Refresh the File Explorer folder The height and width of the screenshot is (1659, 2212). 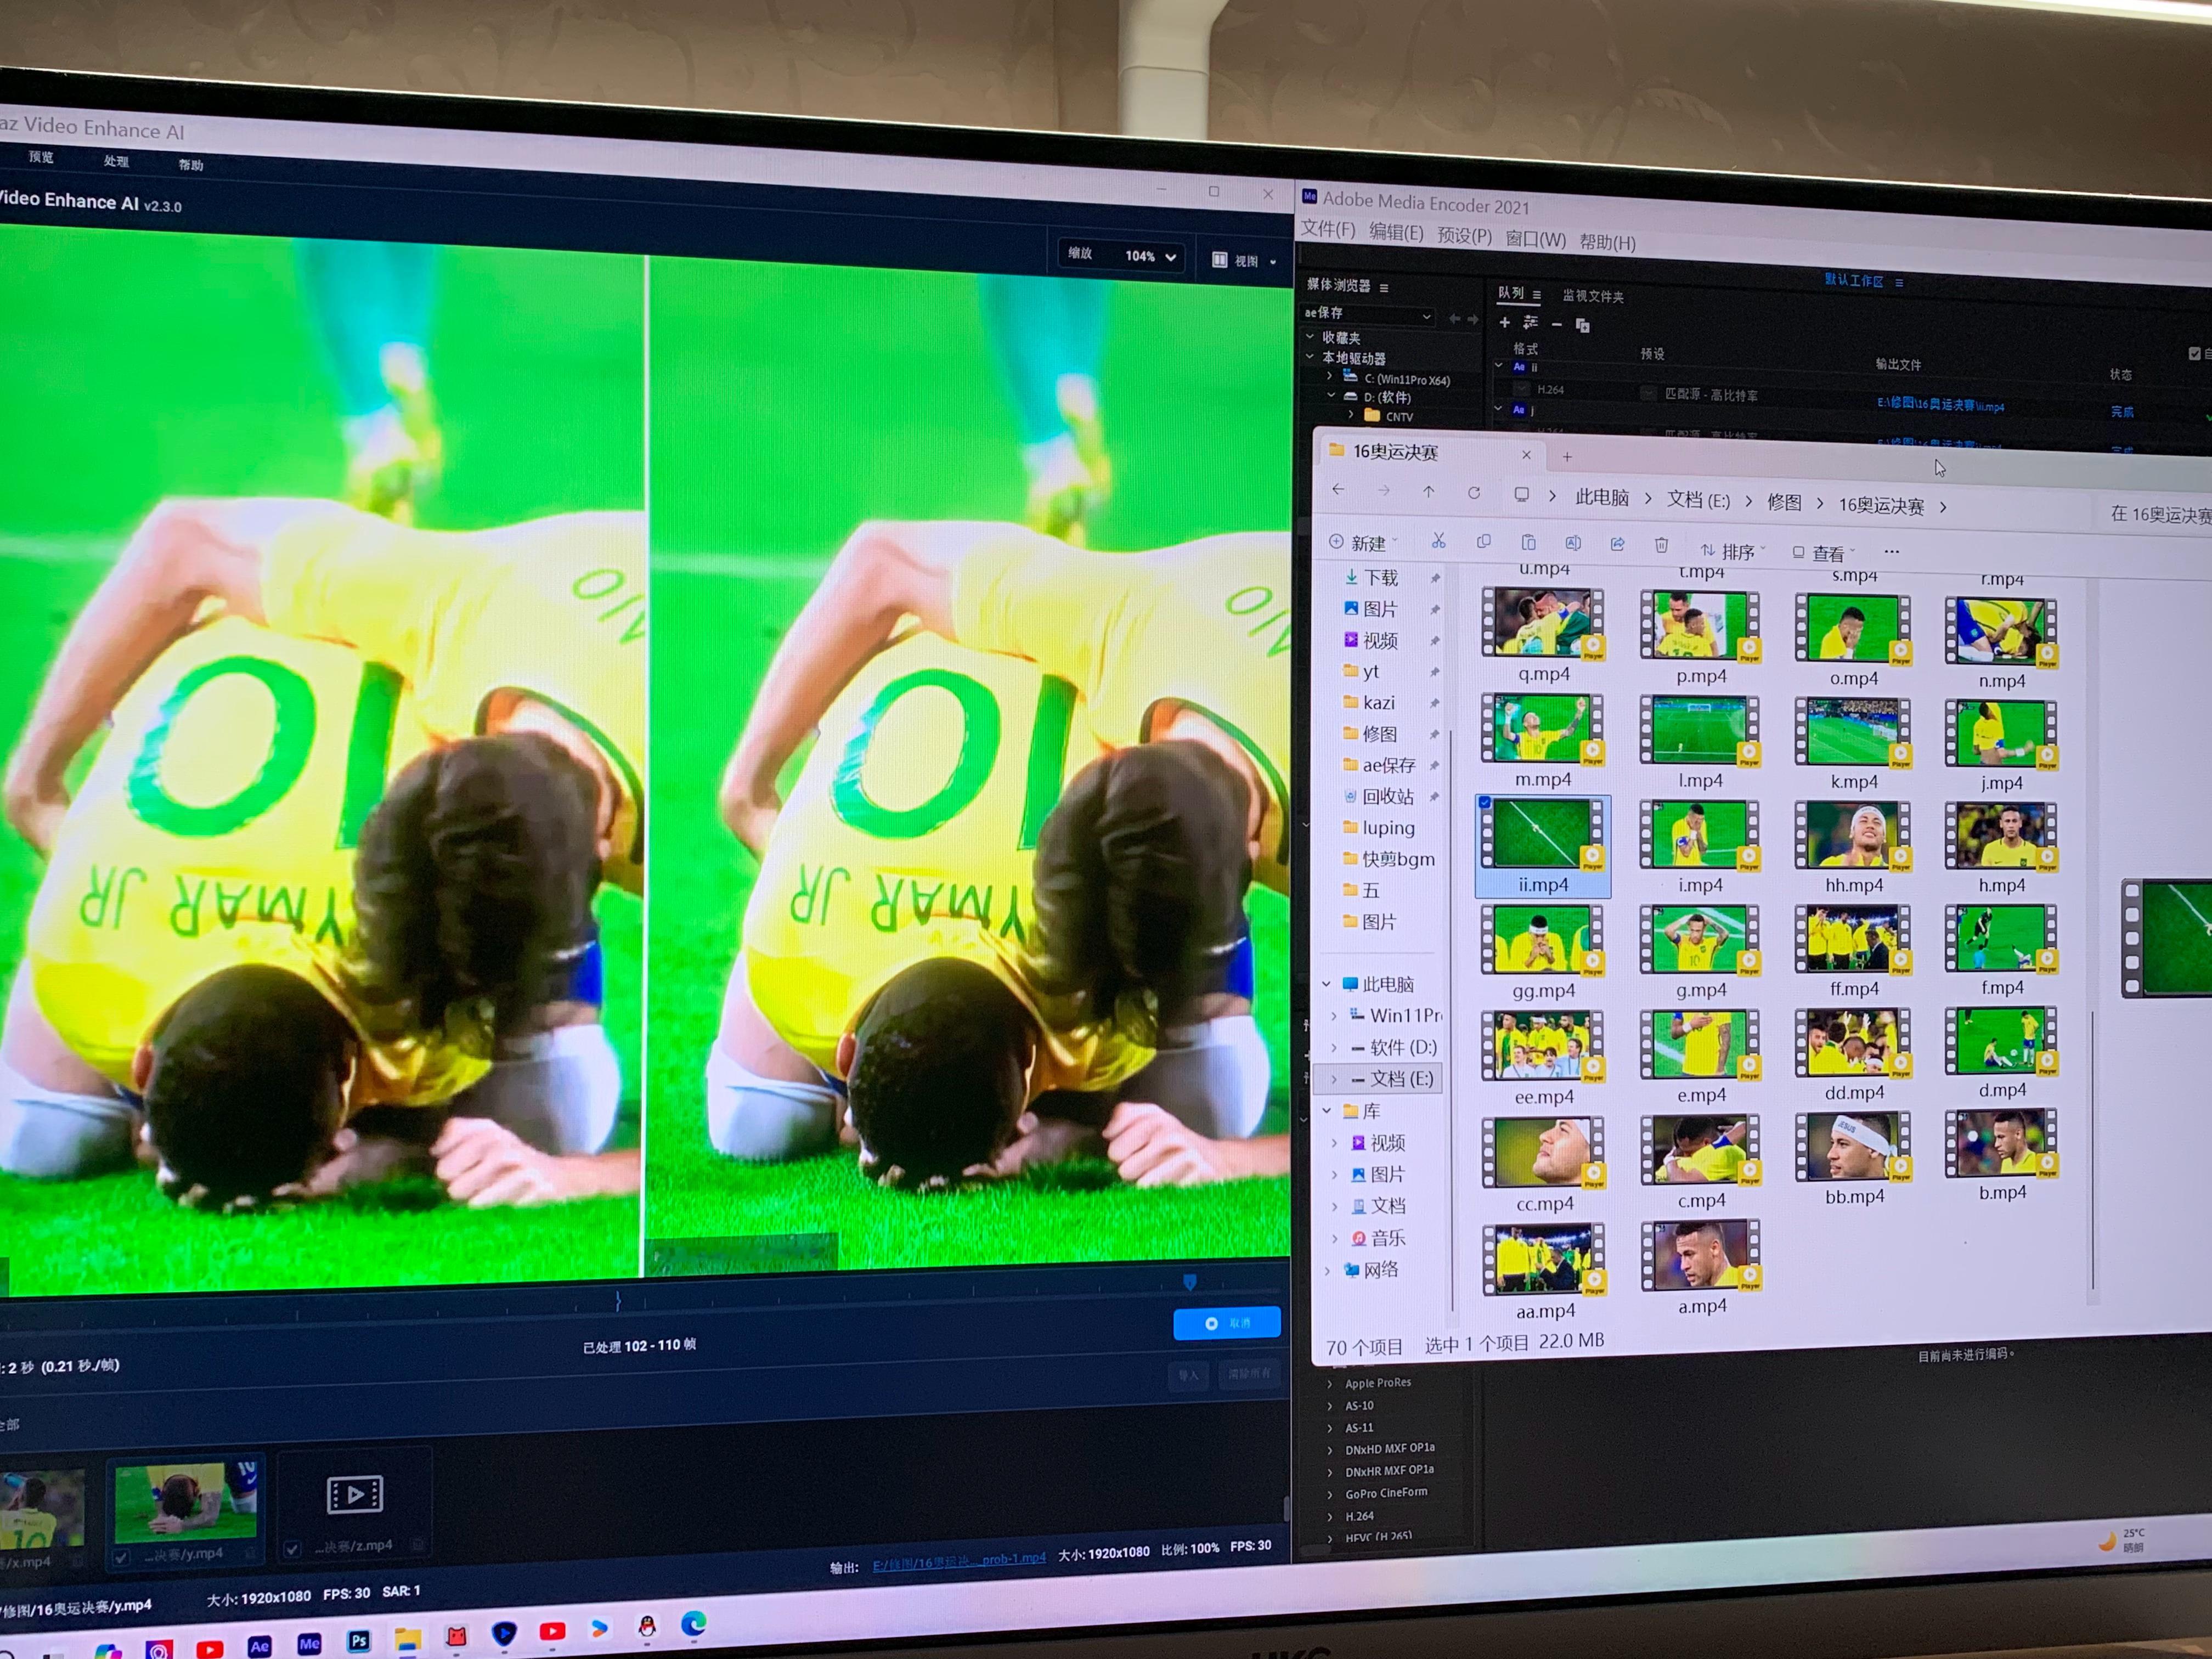click(x=1474, y=493)
